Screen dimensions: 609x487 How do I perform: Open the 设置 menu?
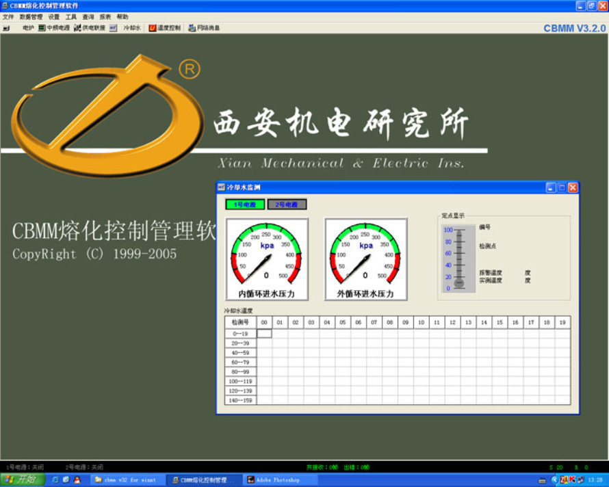tap(54, 16)
